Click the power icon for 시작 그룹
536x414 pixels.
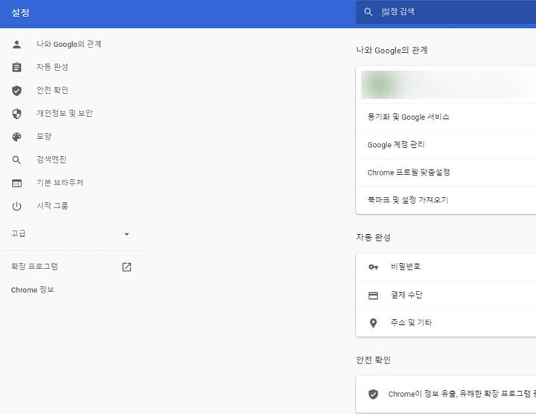pyautogui.click(x=16, y=206)
